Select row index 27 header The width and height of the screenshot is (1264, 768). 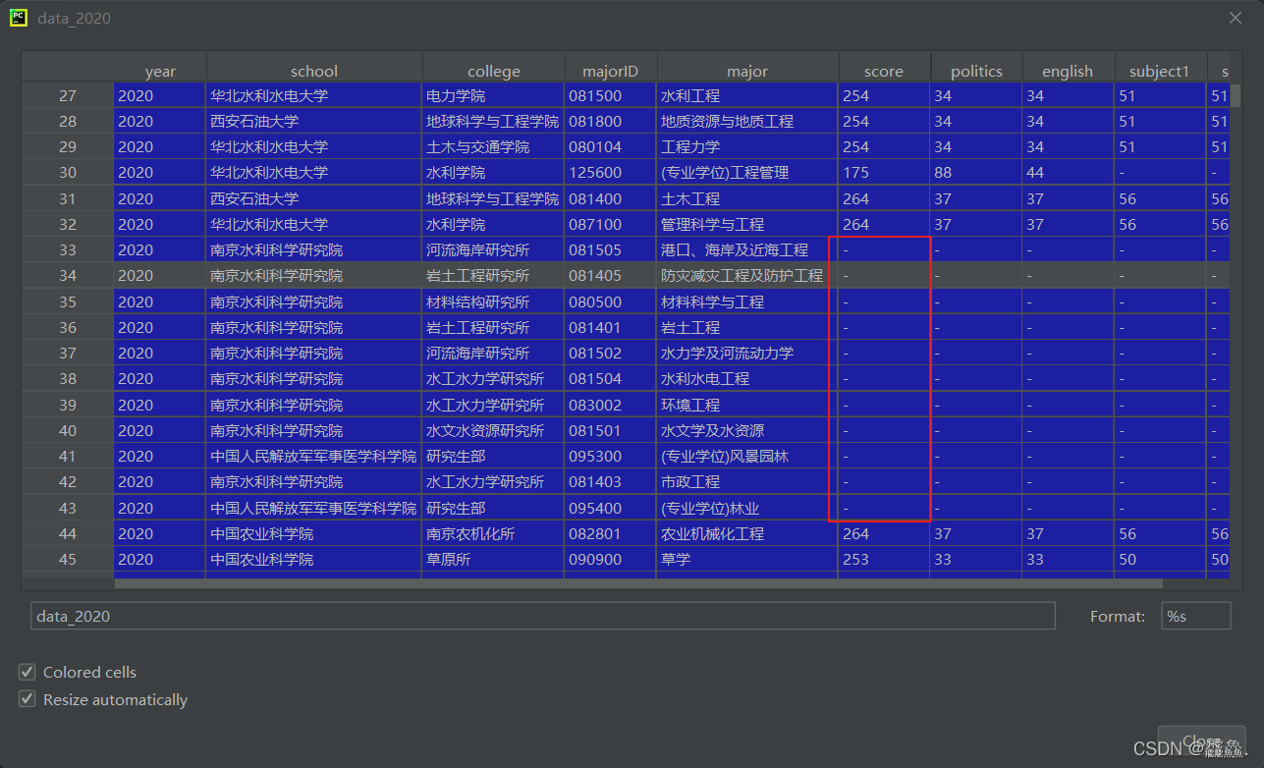pos(68,95)
